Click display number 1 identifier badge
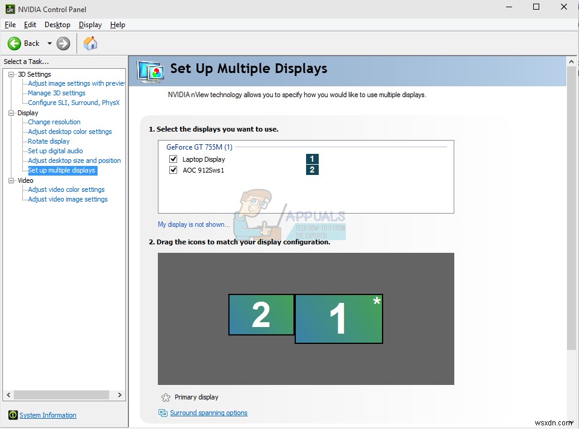579x429 pixels. (x=312, y=159)
